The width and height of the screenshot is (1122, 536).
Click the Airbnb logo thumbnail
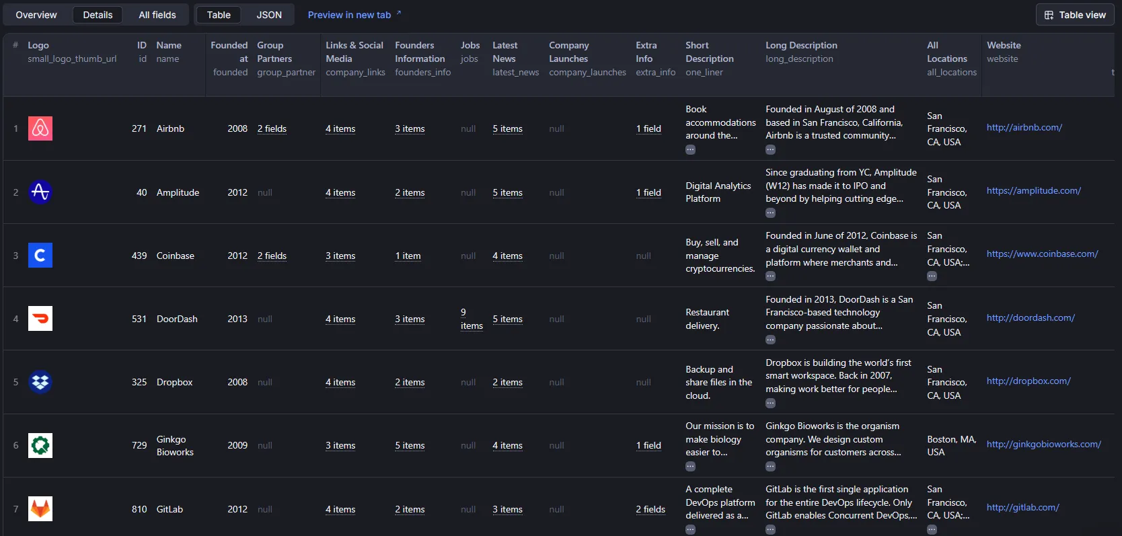[40, 128]
